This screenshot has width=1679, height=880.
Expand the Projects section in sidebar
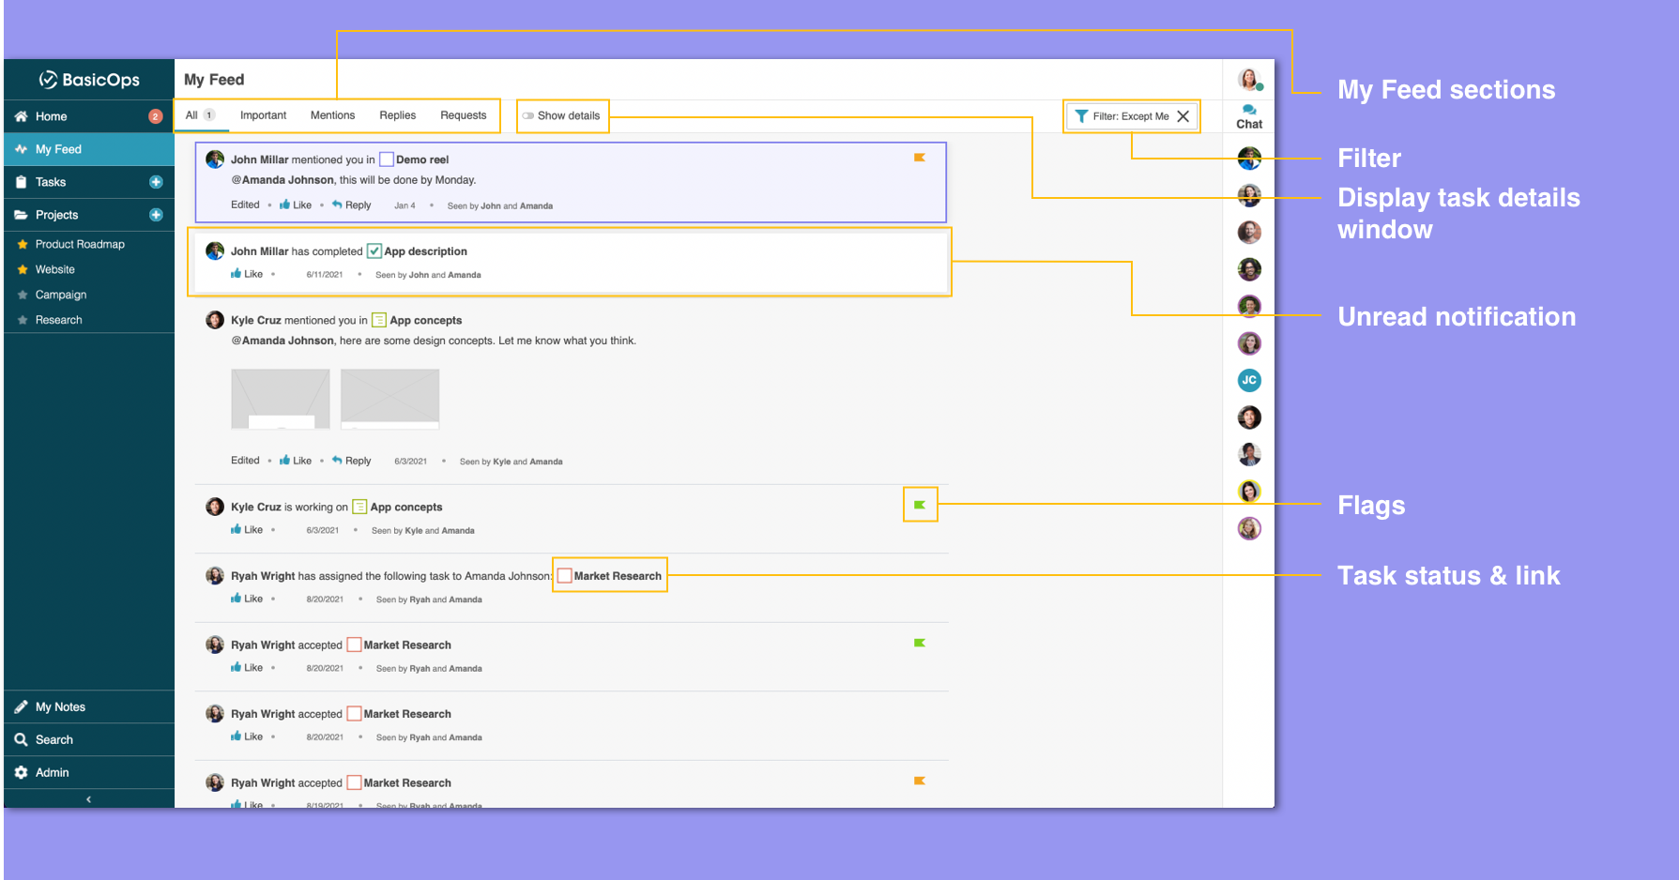pyautogui.click(x=56, y=215)
